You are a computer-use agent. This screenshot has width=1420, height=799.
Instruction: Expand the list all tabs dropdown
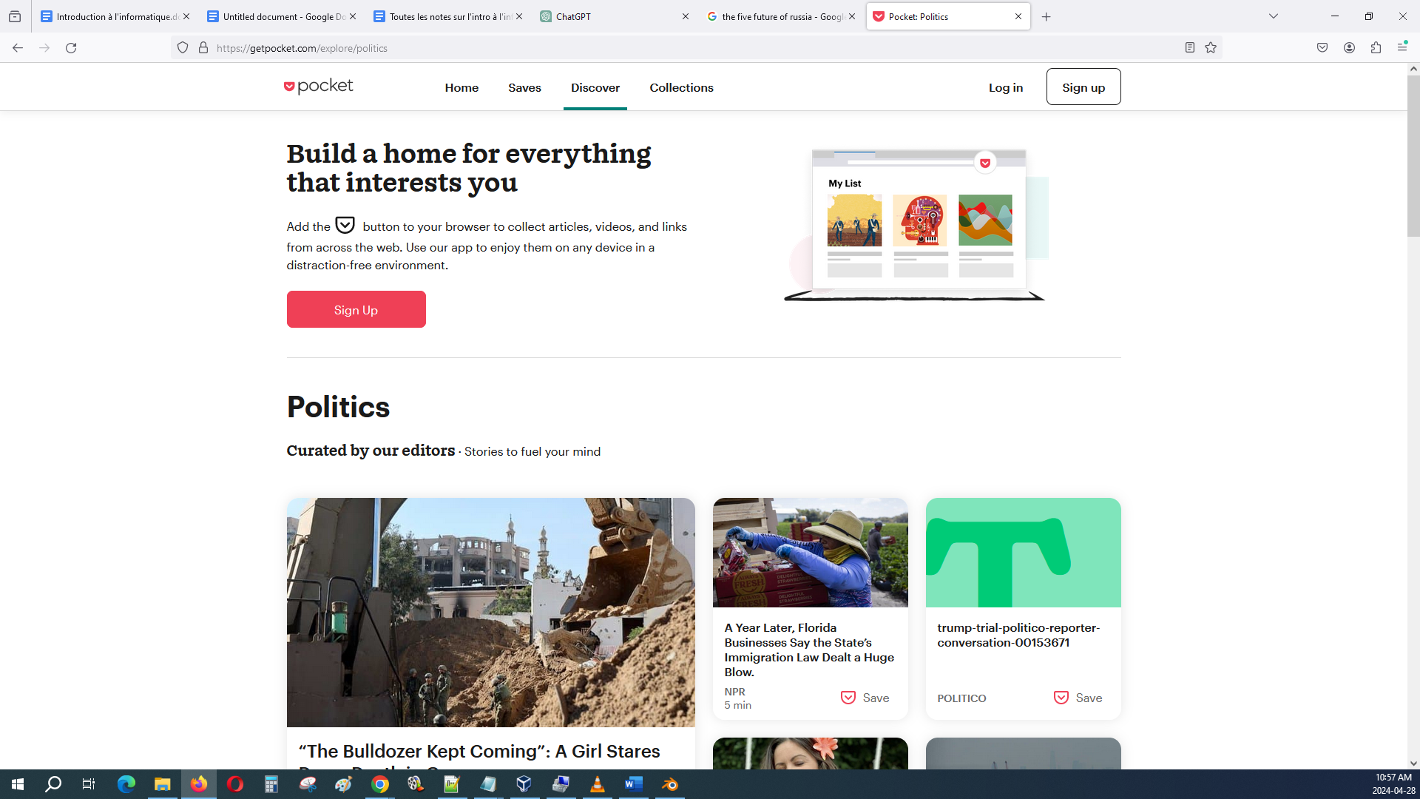(x=1273, y=16)
